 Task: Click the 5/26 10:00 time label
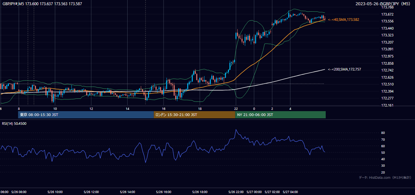[x=55, y=192]
